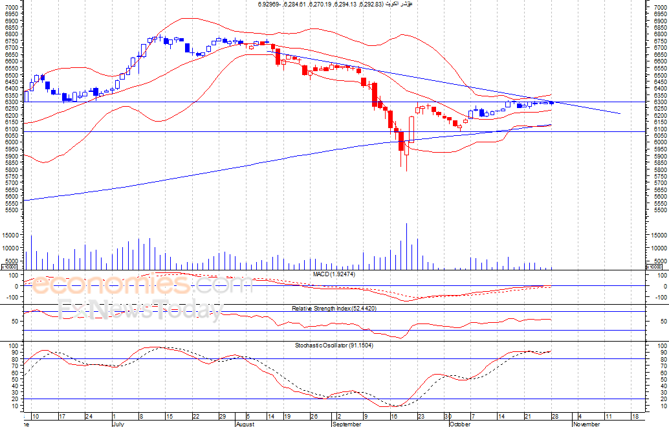Select the last candlestick near date 28
Viewport: 669px width, 427px height.
[x=552, y=102]
